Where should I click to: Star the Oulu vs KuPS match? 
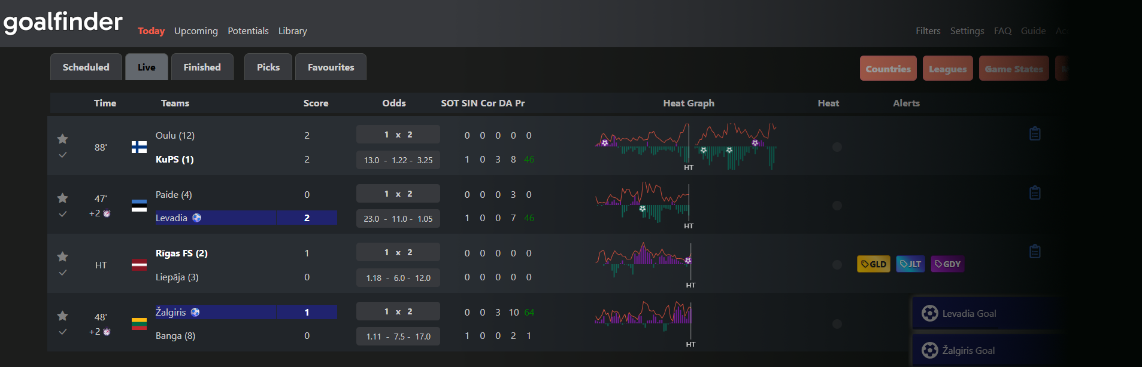(62, 139)
